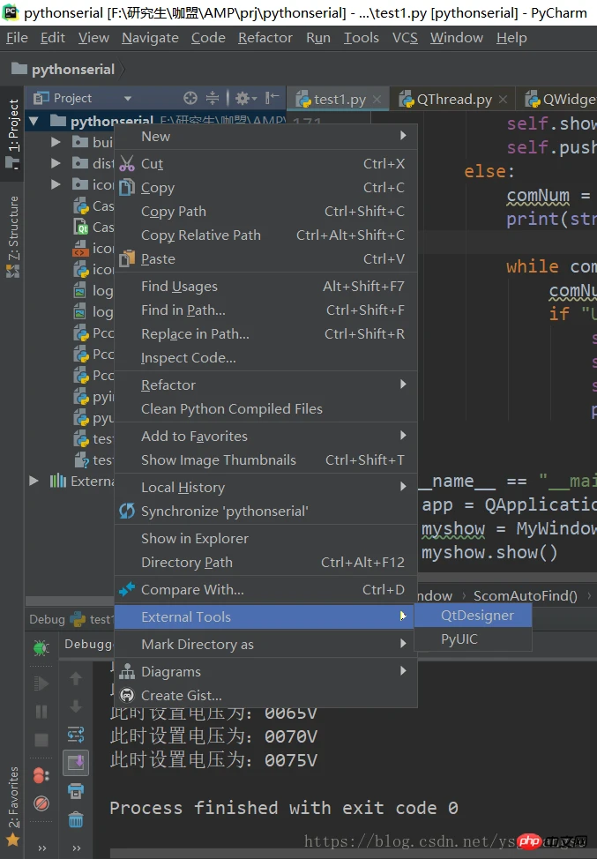The image size is (597, 859).
Task: Hide the Project tool window
Action: click(272, 98)
